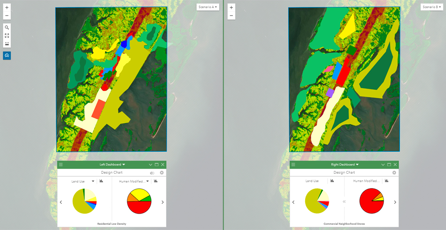Click 'Land Use' label in Right Dashboard

[x=312, y=181]
